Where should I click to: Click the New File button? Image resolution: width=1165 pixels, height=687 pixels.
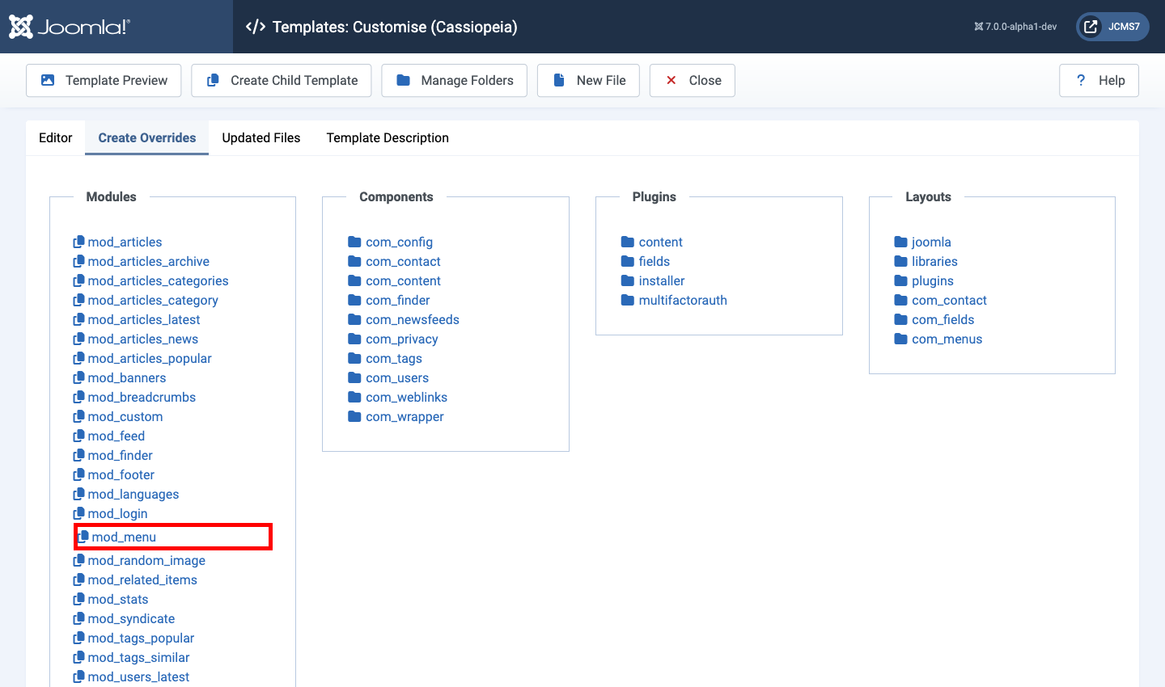click(x=588, y=80)
